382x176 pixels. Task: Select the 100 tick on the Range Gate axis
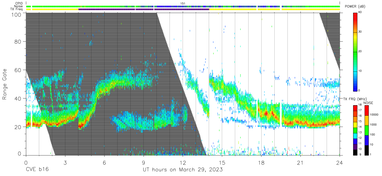[16, 14]
